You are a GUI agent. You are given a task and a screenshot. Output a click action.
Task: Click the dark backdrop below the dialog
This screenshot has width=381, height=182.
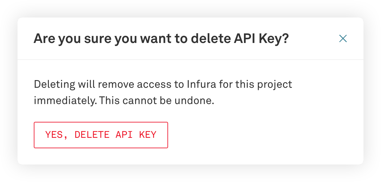190,173
